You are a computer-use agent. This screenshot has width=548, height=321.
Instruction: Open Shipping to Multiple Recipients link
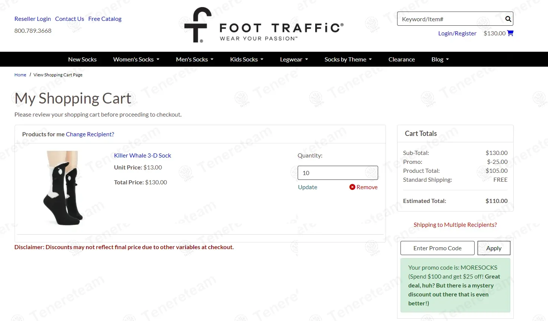click(x=455, y=225)
